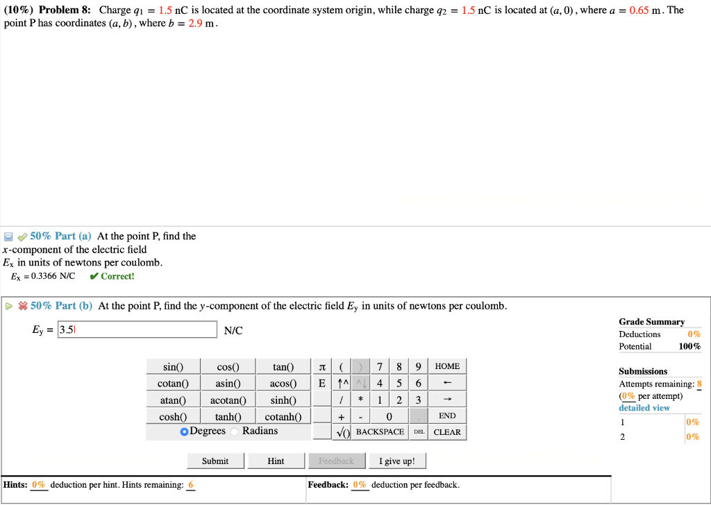
Task: Click the tanh() function key
Action: [x=228, y=416]
